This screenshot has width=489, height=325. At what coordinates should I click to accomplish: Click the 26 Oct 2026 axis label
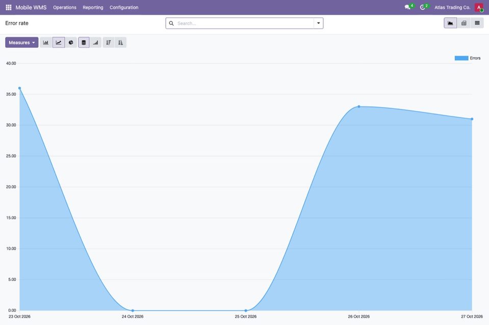click(x=359, y=316)
